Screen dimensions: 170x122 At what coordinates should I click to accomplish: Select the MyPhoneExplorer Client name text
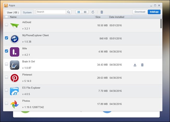point(35,35)
